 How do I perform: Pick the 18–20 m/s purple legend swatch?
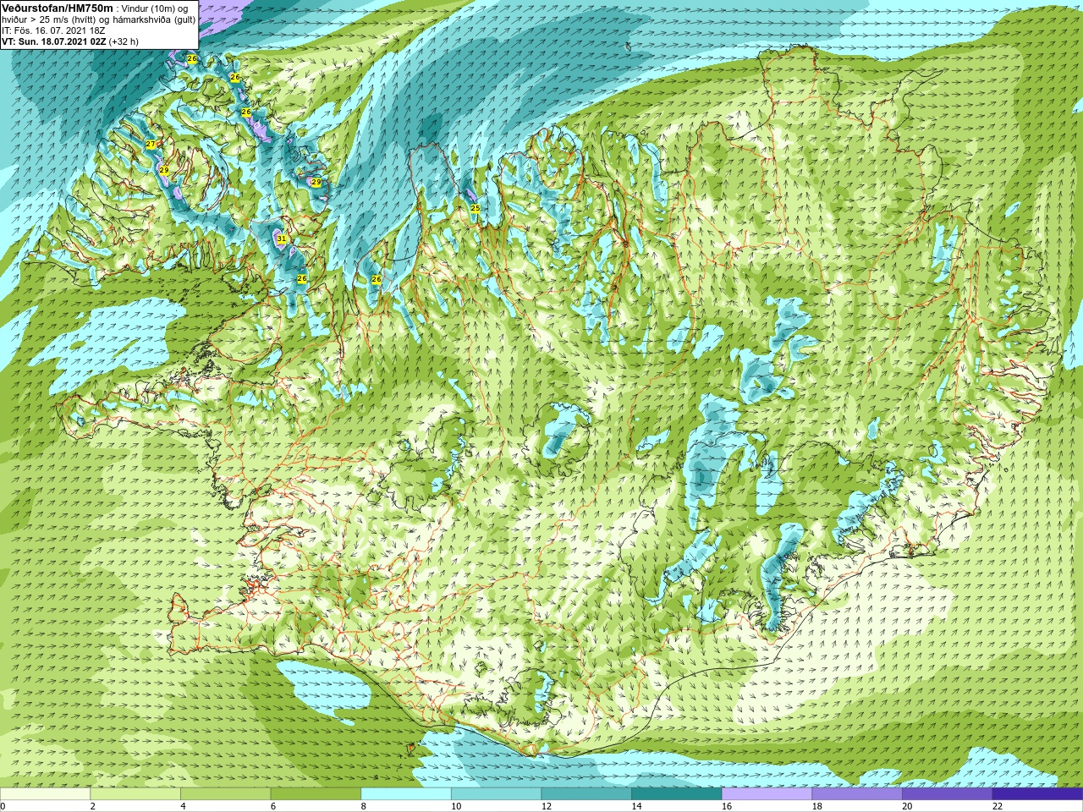pyautogui.click(x=857, y=794)
